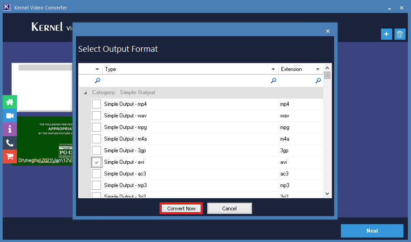The width and height of the screenshot is (411, 242).
Task: Click the mp3 extension cell
Action: pyautogui.click(x=301, y=185)
